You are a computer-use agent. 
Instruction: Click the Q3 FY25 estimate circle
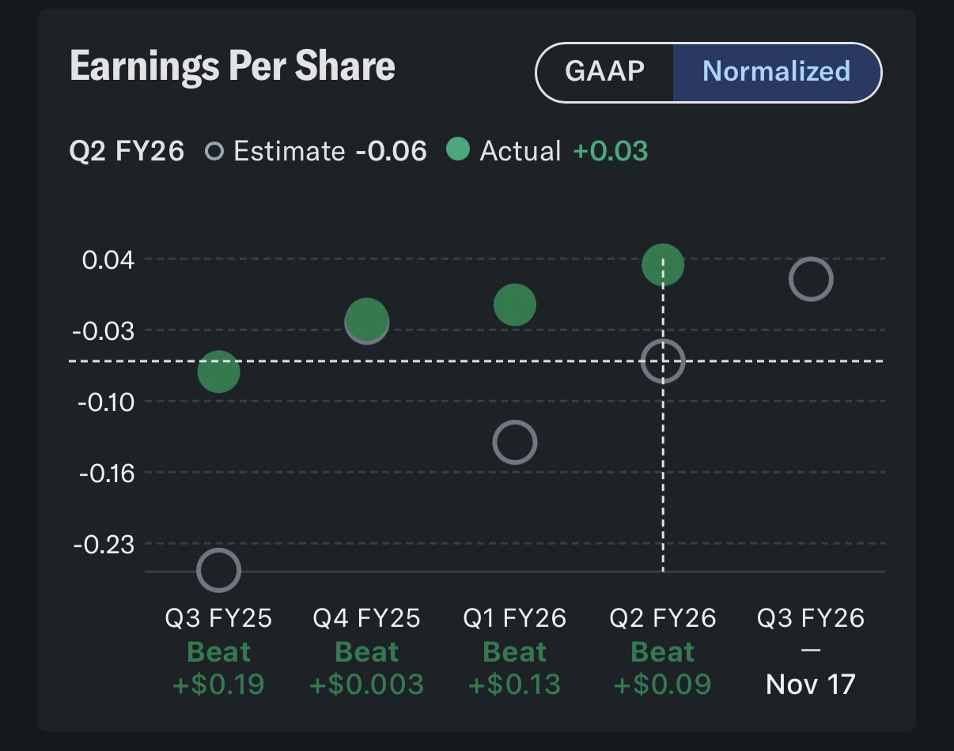point(218,570)
